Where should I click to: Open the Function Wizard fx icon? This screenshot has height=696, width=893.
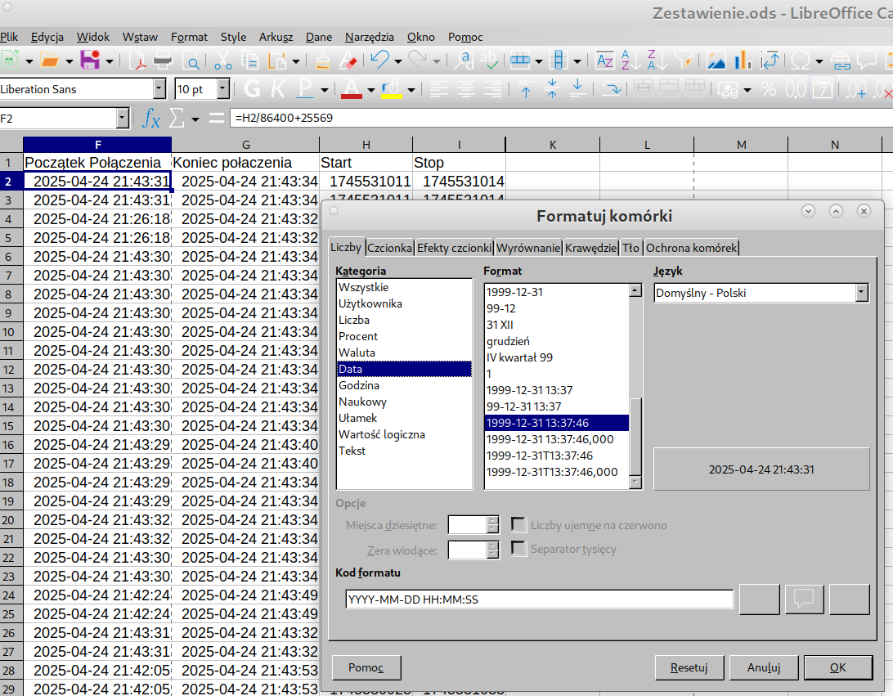[x=151, y=119]
